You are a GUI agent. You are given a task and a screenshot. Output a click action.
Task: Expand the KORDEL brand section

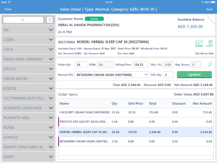(x=28, y=88)
